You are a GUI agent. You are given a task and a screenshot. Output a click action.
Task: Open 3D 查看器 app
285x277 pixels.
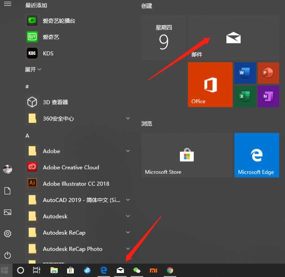coord(78,102)
